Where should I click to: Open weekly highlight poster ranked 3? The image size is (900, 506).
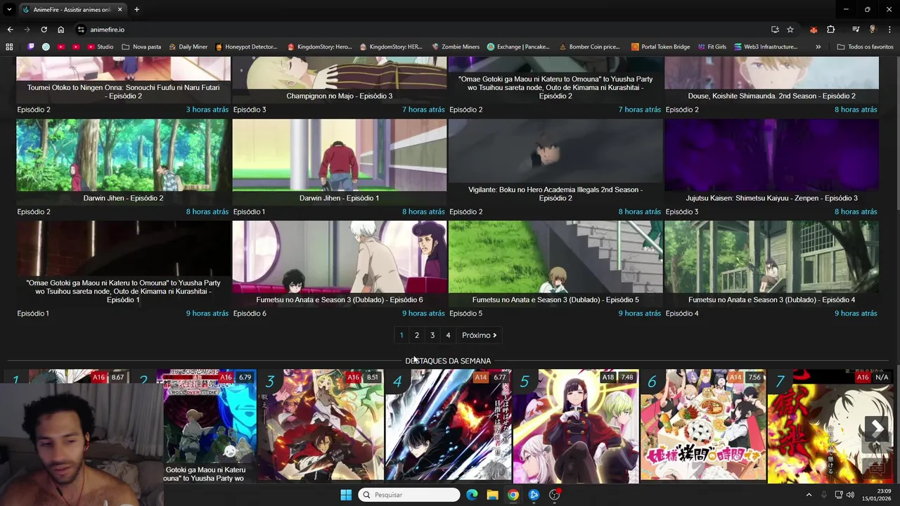[x=321, y=426]
